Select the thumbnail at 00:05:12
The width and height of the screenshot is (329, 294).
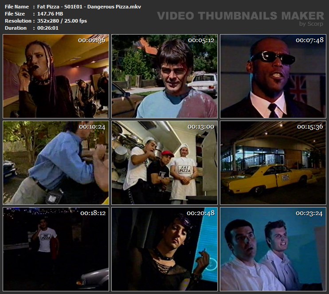[164, 76]
